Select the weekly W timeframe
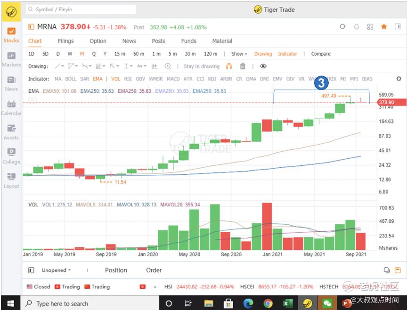The width and height of the screenshot is (407, 310). (x=70, y=54)
